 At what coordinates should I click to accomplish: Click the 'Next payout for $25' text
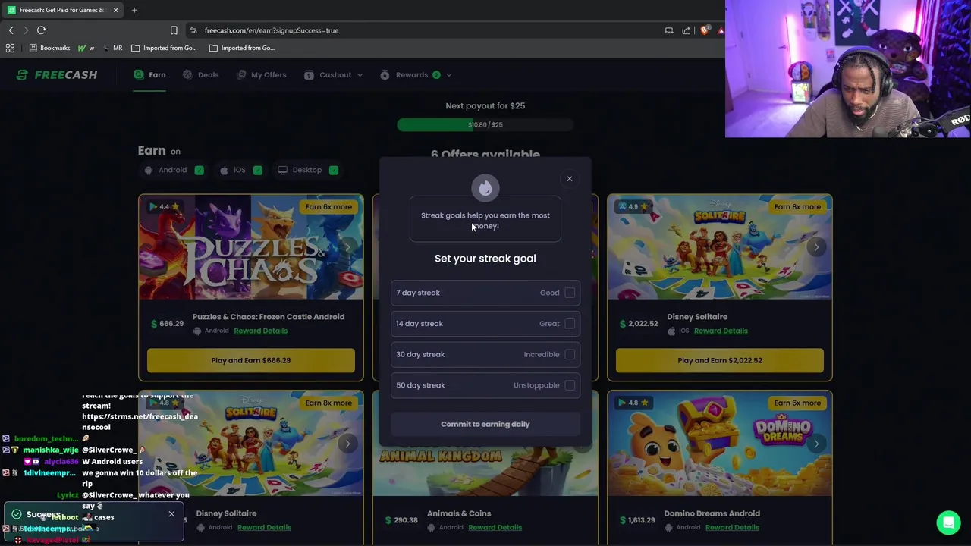[x=485, y=106]
